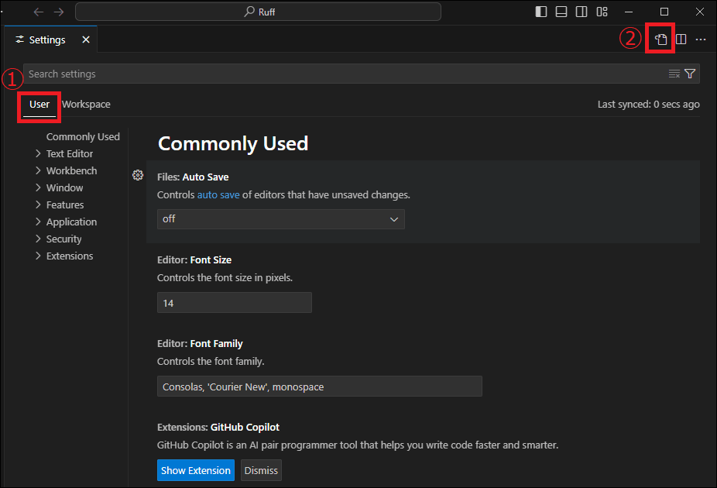
Task: Click the Extensions: GitHub Copilot title
Action: coord(218,427)
